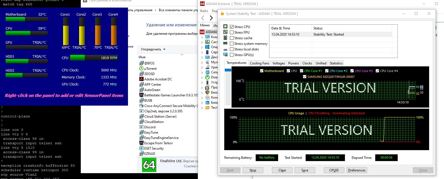Click the Имя column header
Screen dimensions: 444x179
click(142, 57)
